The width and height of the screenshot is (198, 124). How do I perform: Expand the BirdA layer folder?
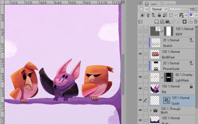[x=151, y=111]
